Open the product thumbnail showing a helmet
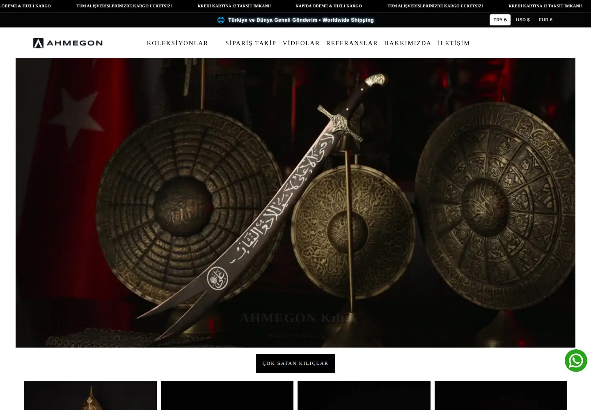This screenshot has height=410, width=591. pyautogui.click(x=90, y=395)
